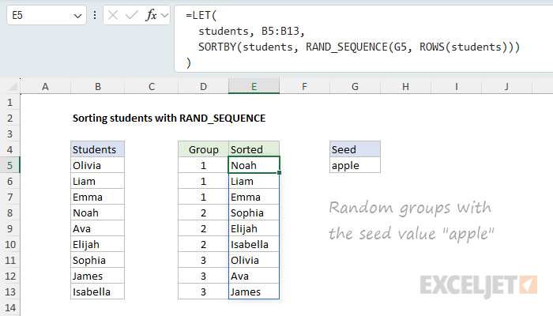Click inside the LET formula text
The image size is (553, 316).
pyautogui.click(x=352, y=39)
